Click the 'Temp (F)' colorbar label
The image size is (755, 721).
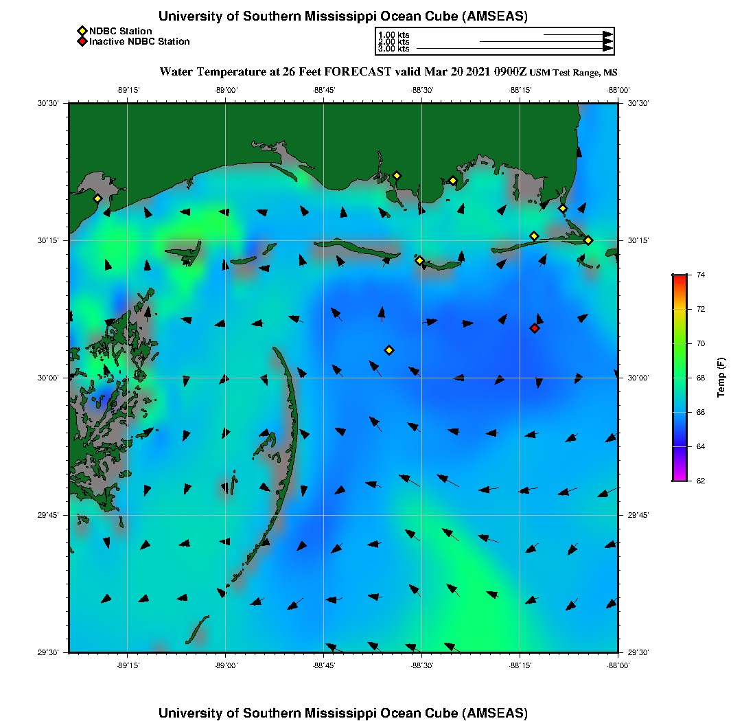pyautogui.click(x=721, y=378)
